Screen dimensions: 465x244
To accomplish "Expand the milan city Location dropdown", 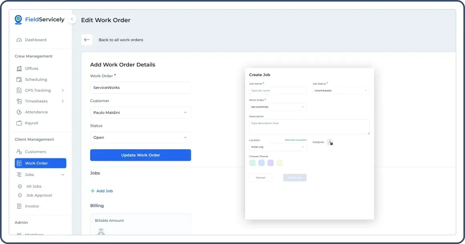I will pos(278,147).
